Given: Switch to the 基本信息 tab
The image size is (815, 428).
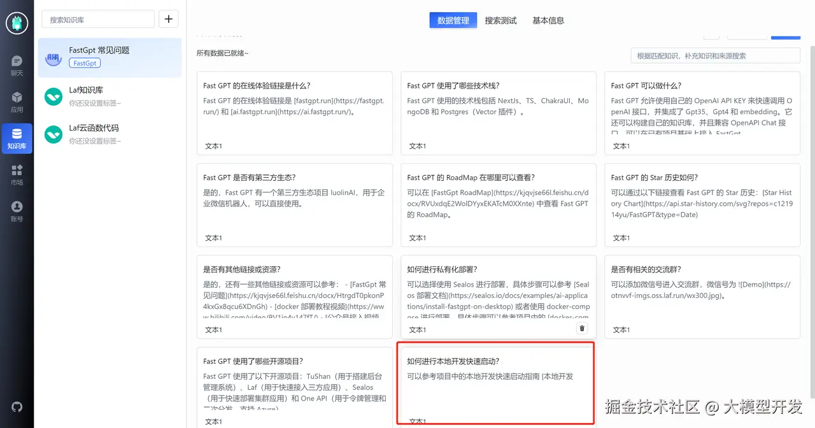Looking at the screenshot, I should pyautogui.click(x=548, y=20).
